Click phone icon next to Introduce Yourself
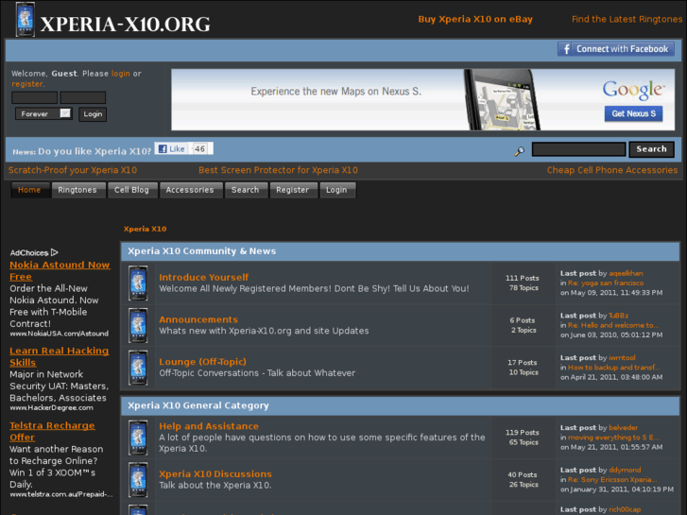 [138, 283]
